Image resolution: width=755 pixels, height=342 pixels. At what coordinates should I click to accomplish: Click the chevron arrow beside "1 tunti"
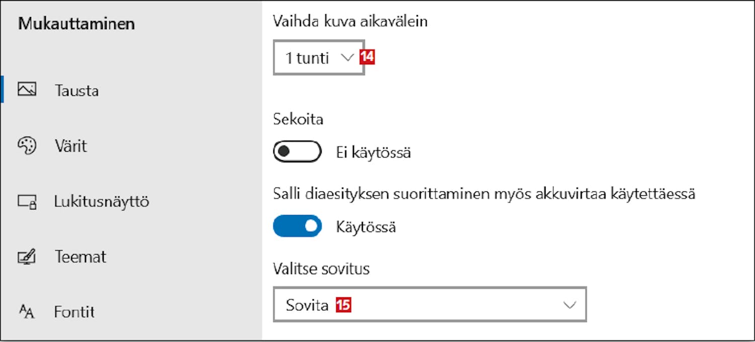347,58
